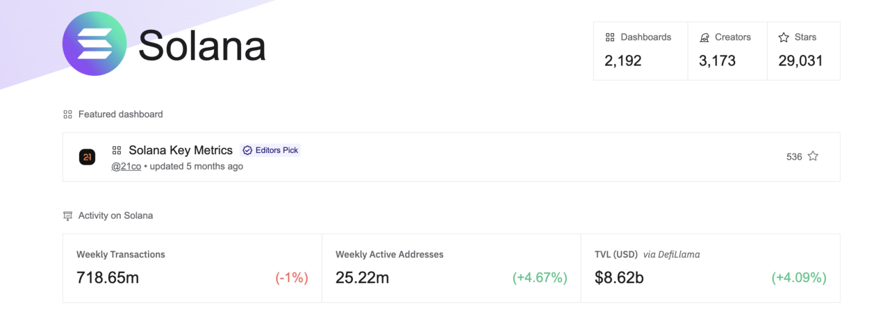Select the Editors Pick badge label

coord(277,150)
